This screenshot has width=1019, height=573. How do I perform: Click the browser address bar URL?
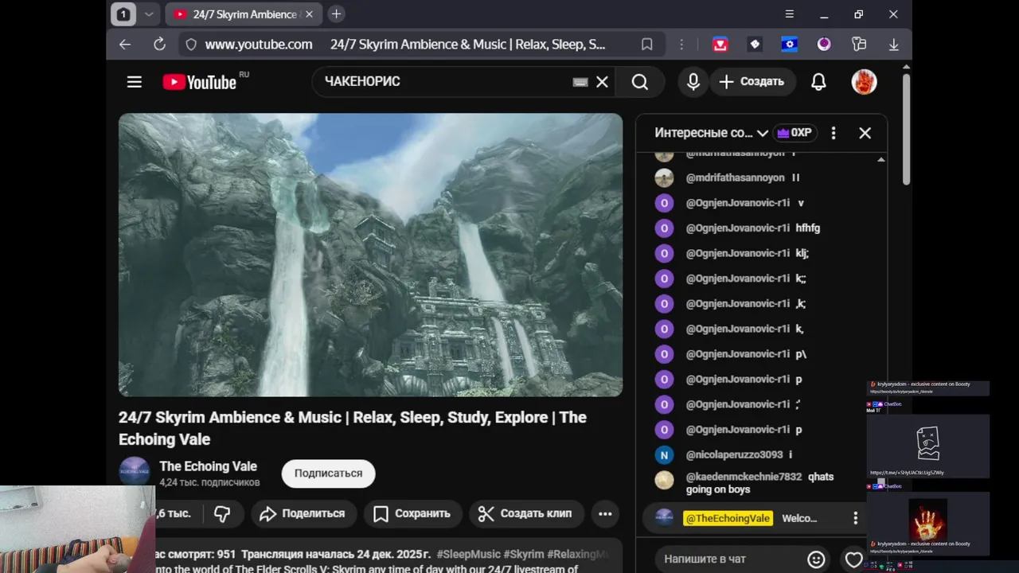259,45
